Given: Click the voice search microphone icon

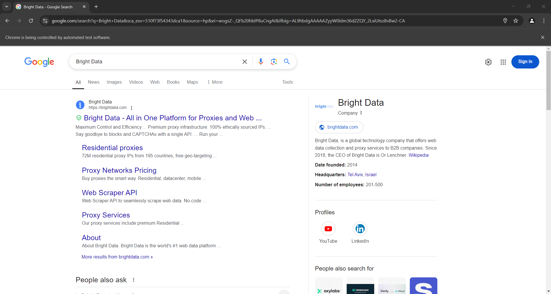Looking at the screenshot, I should [x=261, y=62].
